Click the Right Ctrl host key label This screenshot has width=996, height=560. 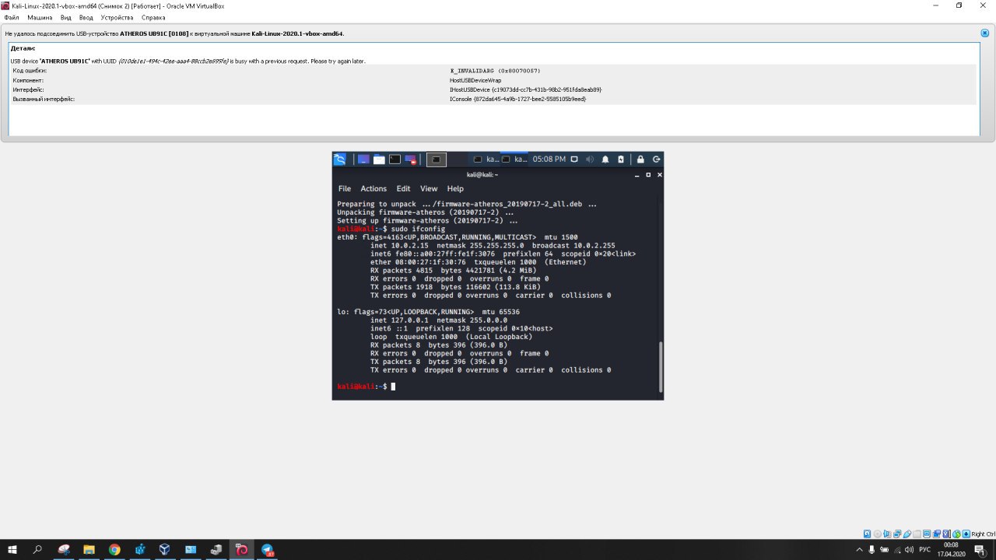pos(984,534)
